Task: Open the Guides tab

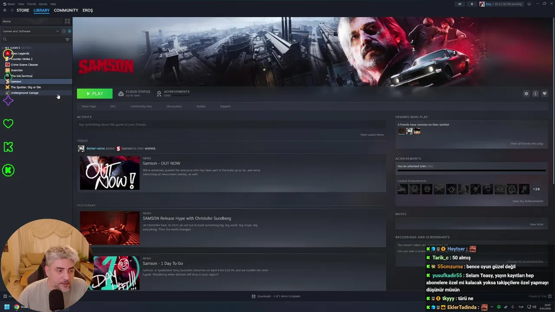Action: click(201, 106)
